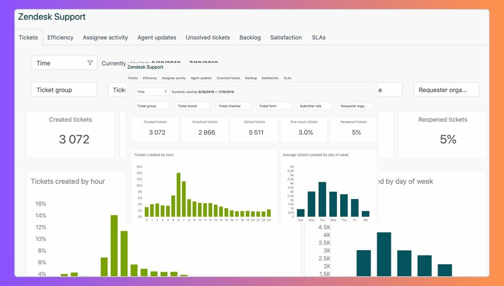Click overlay 'Average tickets created by day of week' title

[315, 155]
